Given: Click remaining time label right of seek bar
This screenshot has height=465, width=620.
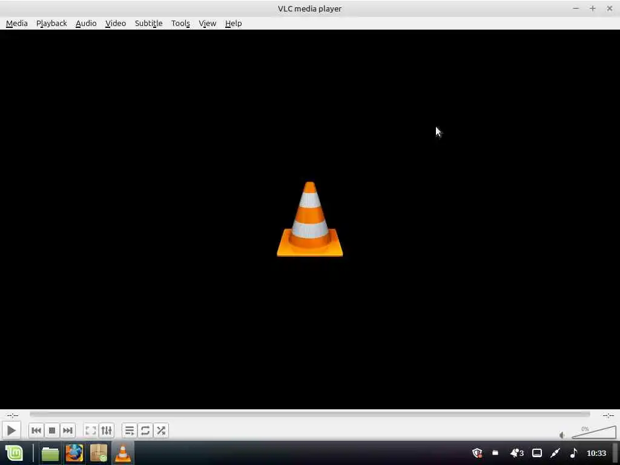Looking at the screenshot, I should [608, 415].
